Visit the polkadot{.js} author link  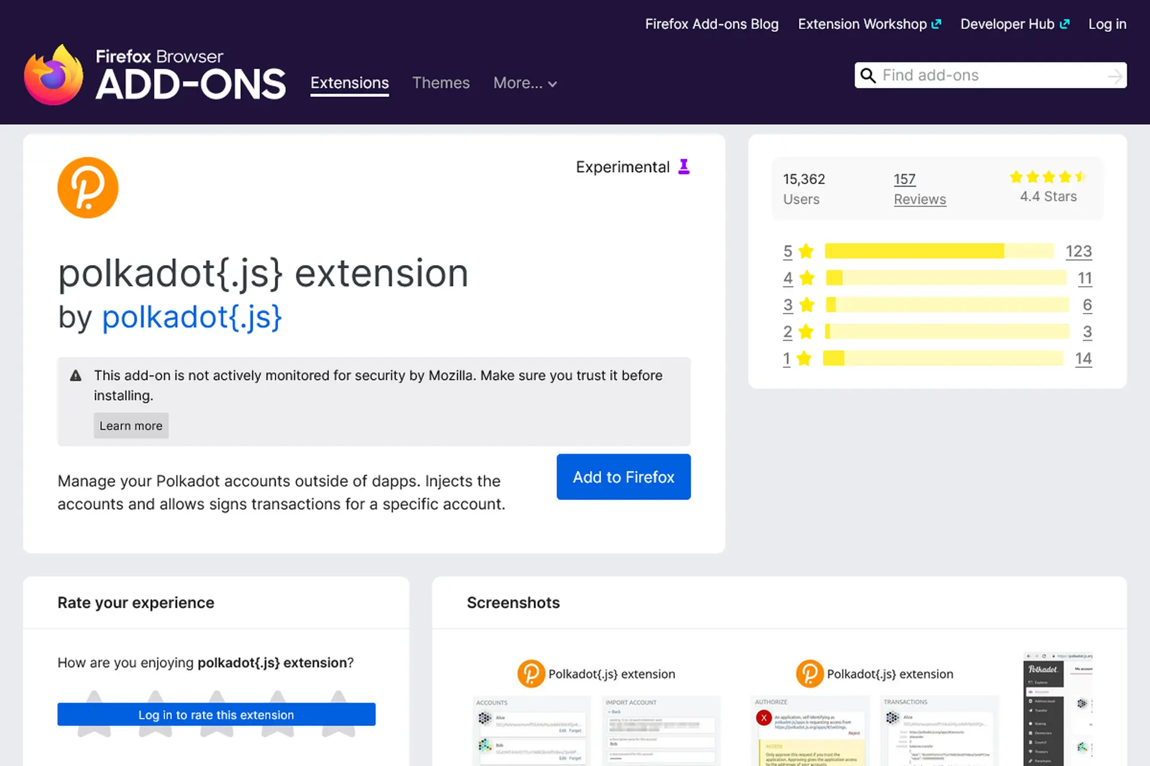192,317
